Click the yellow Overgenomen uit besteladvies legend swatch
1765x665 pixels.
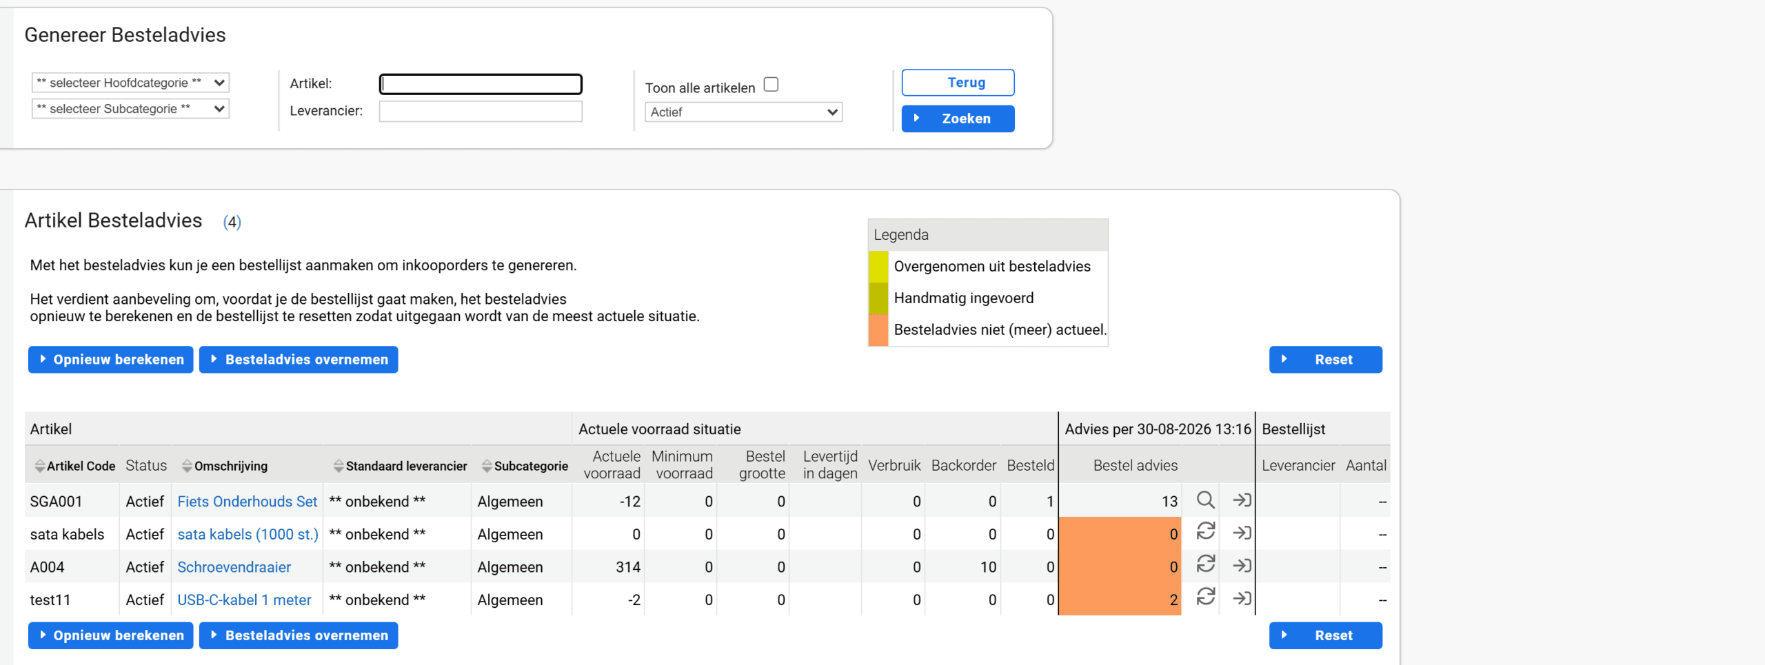click(878, 267)
